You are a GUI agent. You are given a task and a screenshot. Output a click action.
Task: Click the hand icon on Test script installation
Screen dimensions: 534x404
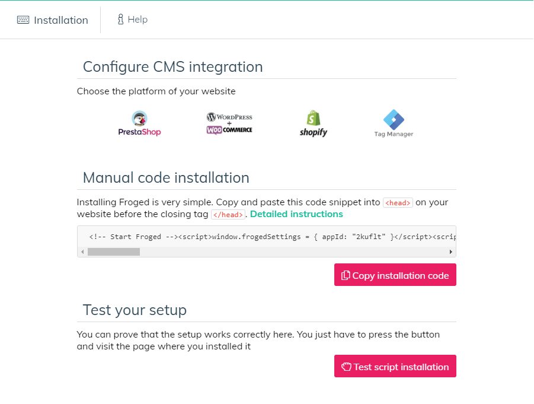(346, 367)
